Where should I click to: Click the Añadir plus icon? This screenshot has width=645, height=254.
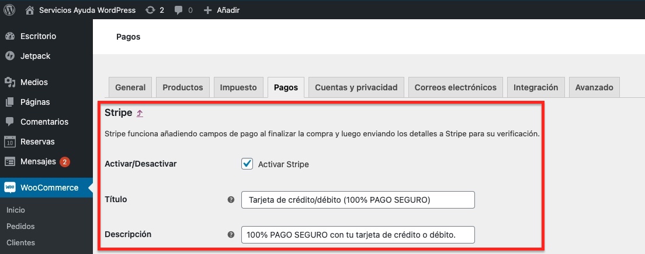click(x=208, y=10)
